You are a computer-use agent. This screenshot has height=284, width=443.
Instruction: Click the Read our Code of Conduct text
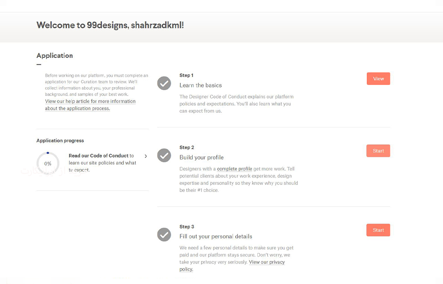click(x=99, y=156)
